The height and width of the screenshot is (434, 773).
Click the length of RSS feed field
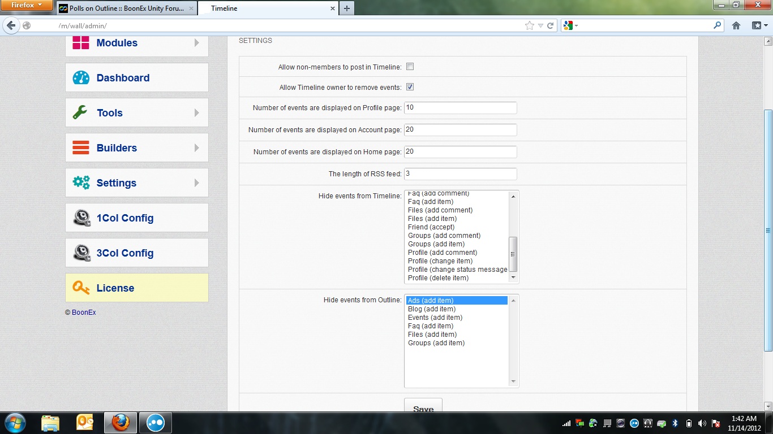pyautogui.click(x=460, y=174)
